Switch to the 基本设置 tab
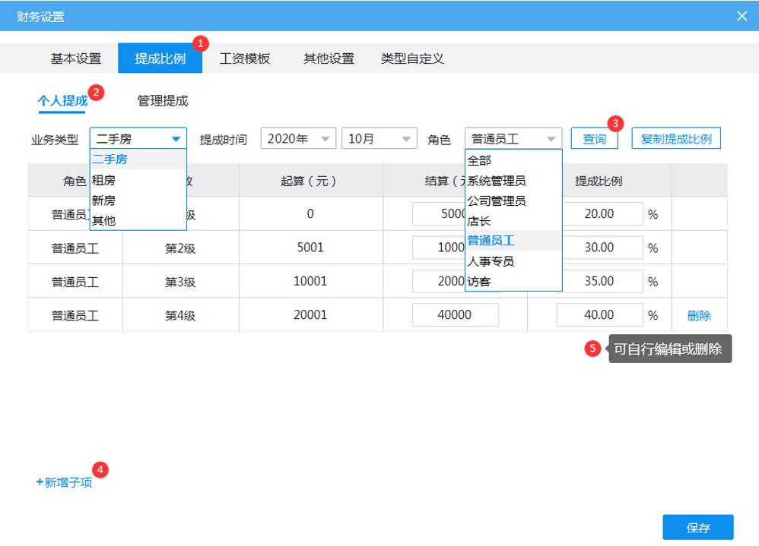This screenshot has height=546, width=759. [75, 58]
